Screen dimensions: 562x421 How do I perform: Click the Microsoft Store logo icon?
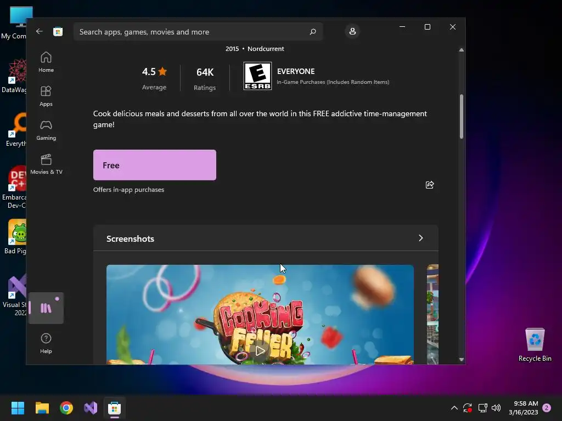click(58, 31)
